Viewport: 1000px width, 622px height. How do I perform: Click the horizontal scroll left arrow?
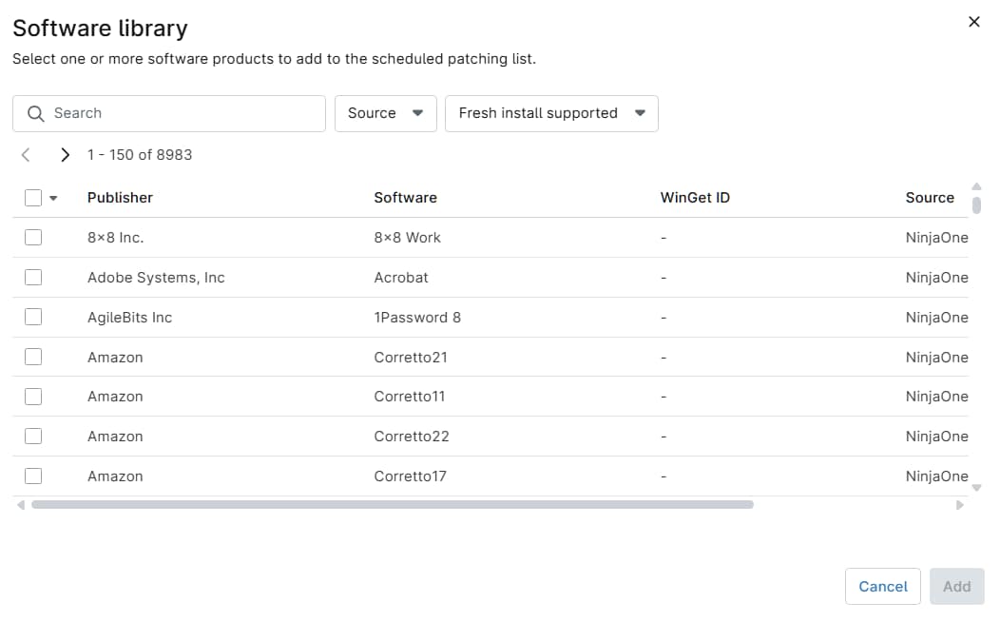click(20, 505)
